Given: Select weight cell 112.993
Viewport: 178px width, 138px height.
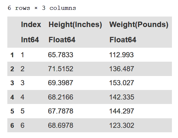Looking at the screenshot, I should pos(121,55).
